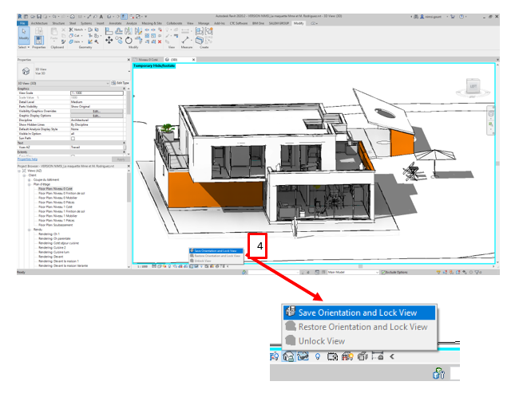Click the Revit application logo icon
This screenshot has height=401, width=511.
coord(19,15)
